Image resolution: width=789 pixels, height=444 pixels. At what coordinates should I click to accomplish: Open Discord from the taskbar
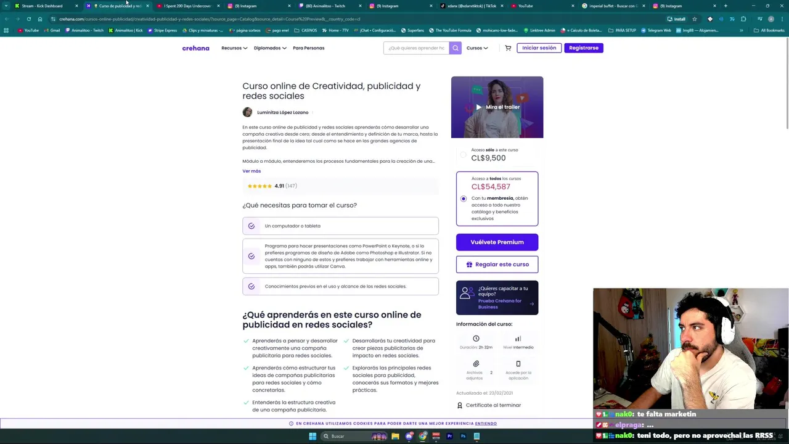click(409, 437)
